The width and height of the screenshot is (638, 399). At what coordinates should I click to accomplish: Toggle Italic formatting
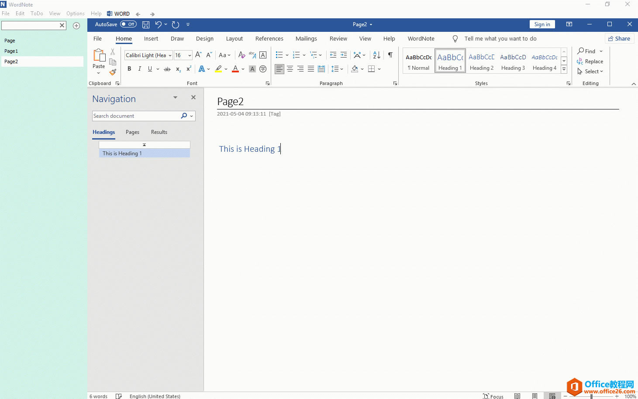coord(140,69)
